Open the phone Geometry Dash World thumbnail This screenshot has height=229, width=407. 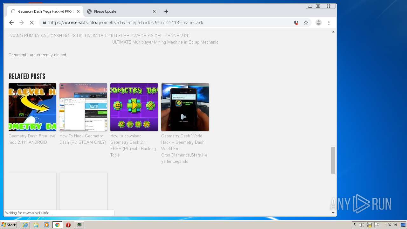point(185,107)
